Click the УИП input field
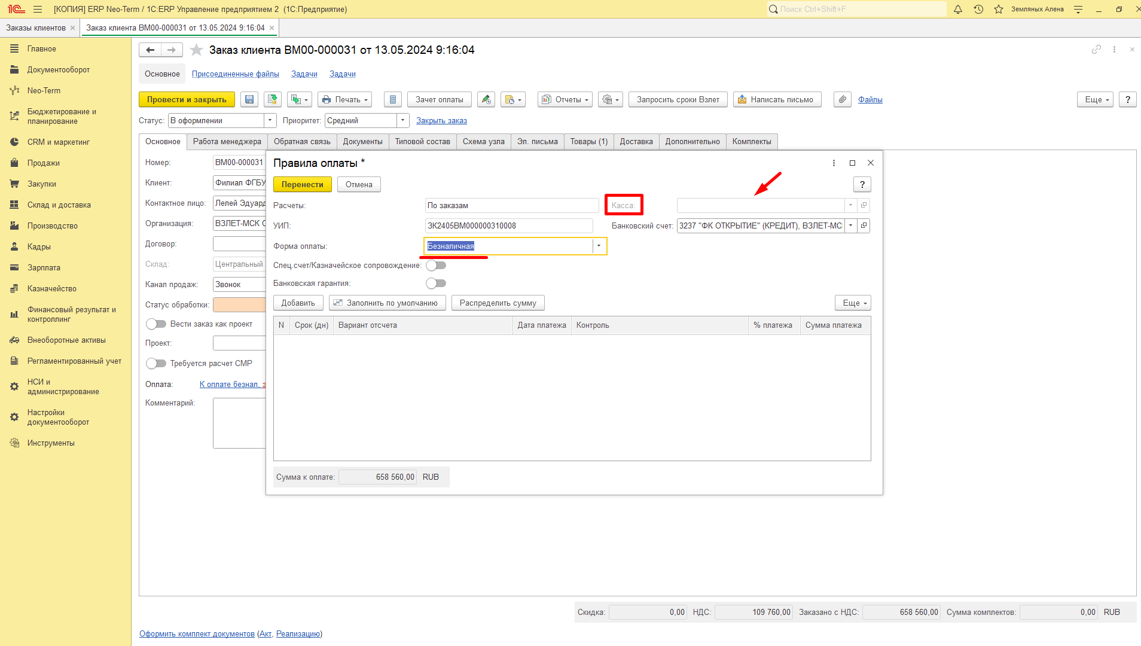The width and height of the screenshot is (1141, 646). tap(509, 226)
